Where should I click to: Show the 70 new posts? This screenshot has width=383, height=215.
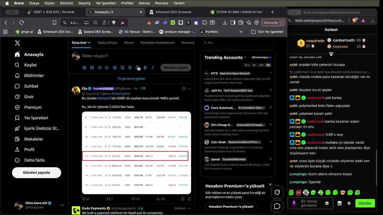[131, 79]
